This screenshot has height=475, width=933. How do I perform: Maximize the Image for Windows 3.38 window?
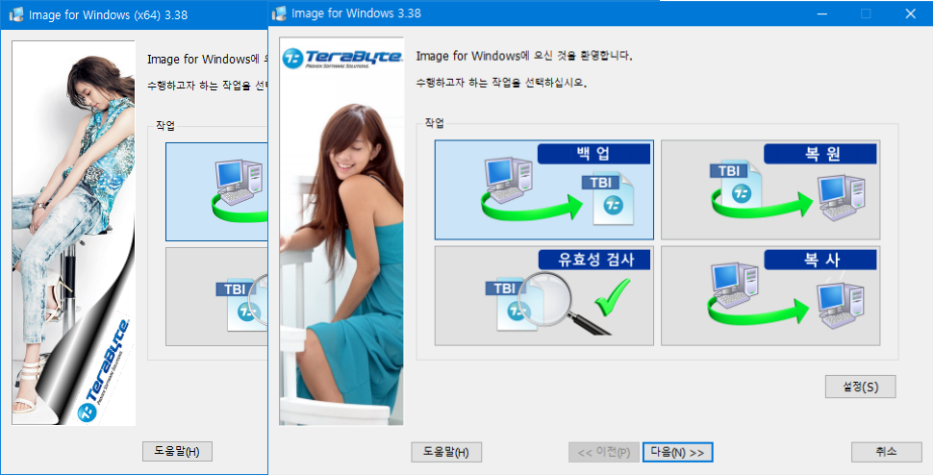coord(866,13)
